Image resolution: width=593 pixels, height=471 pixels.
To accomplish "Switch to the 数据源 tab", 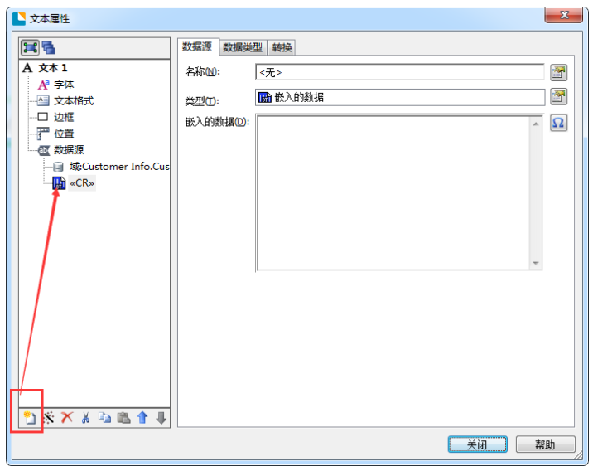I will click(197, 47).
